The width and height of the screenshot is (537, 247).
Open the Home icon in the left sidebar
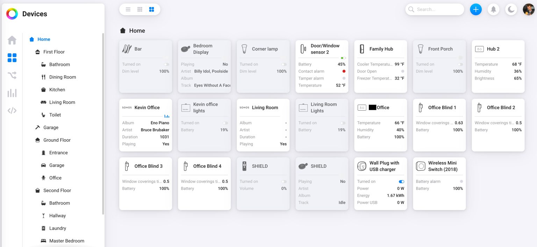12,40
